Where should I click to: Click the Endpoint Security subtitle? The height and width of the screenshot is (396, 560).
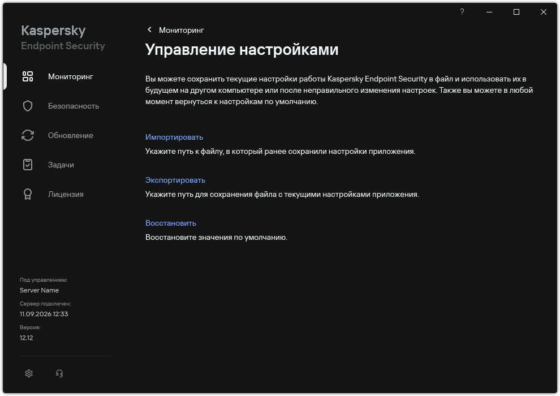coord(63,46)
